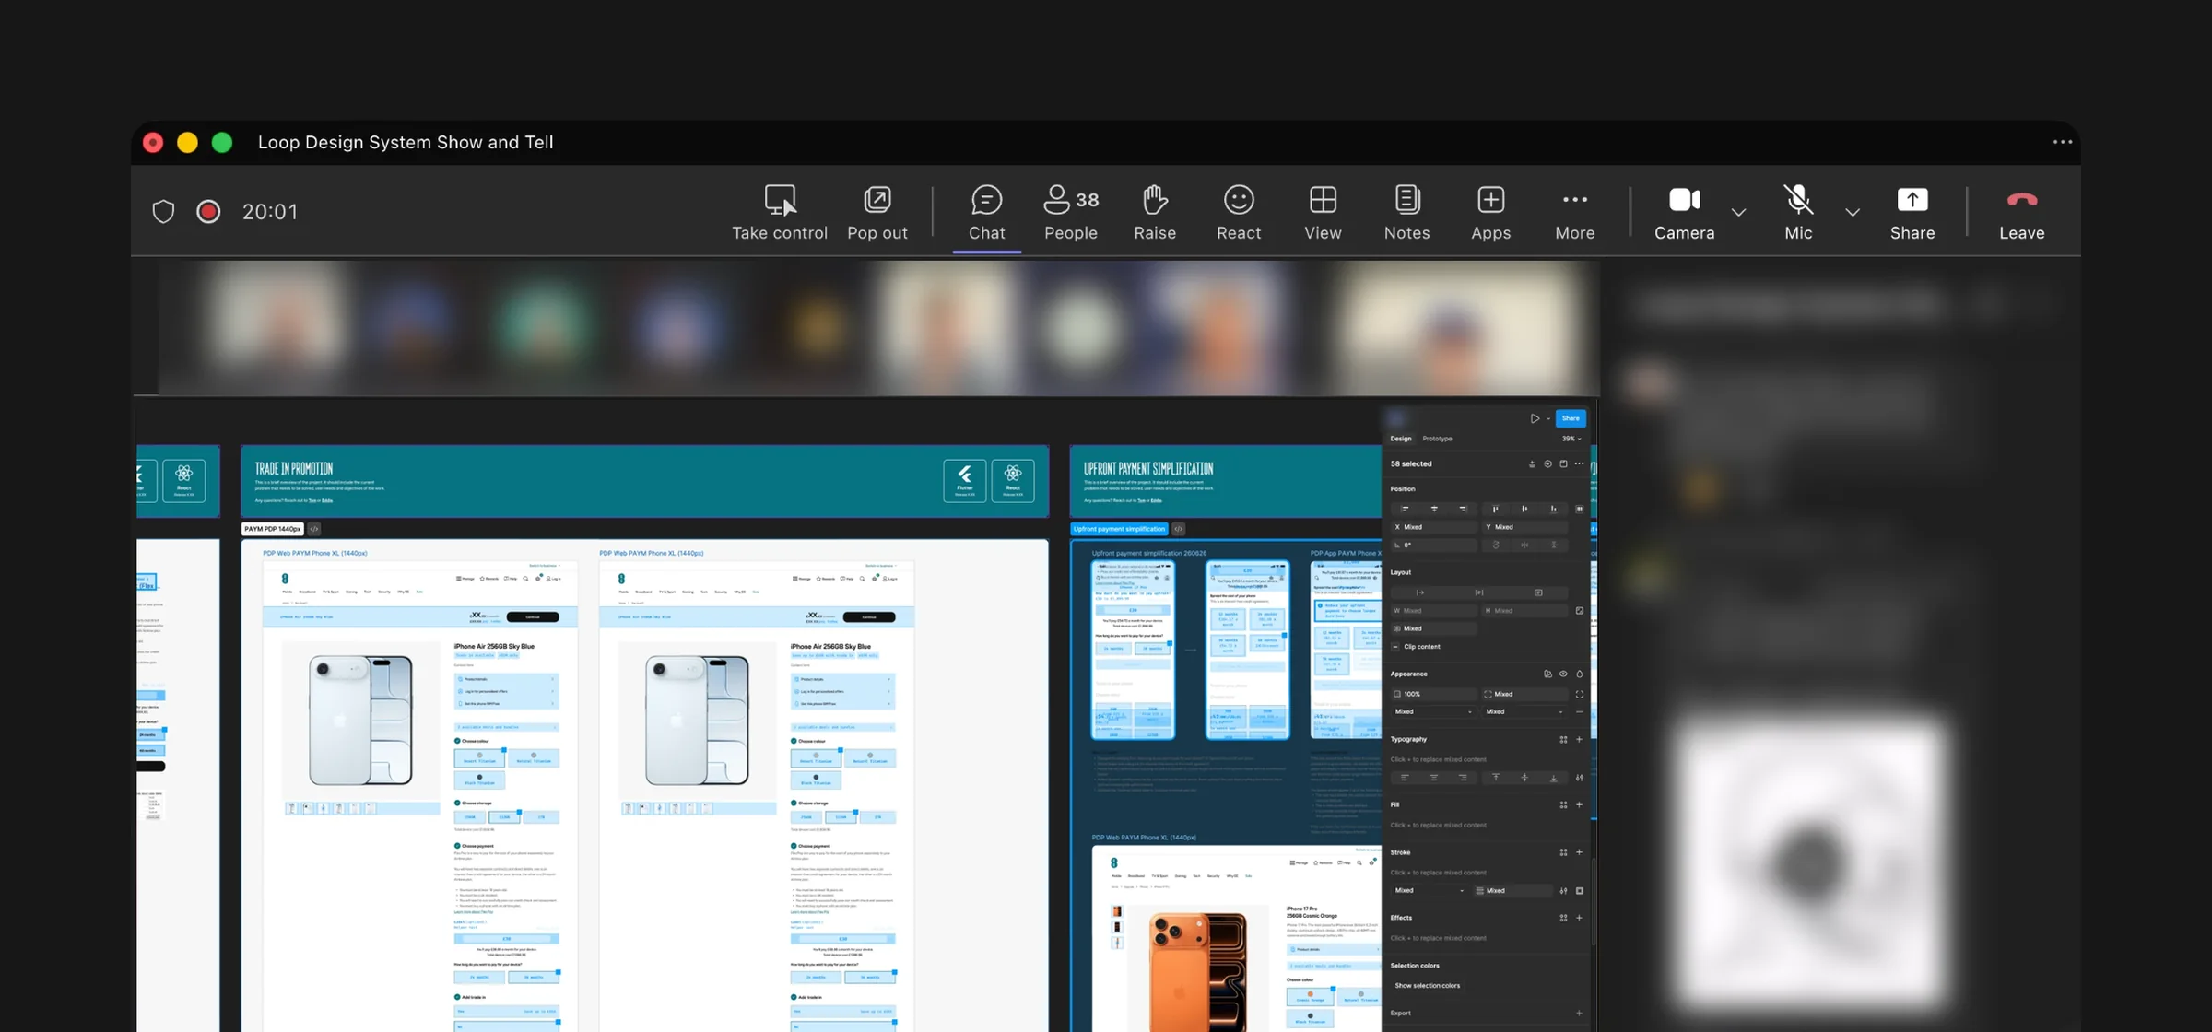Unmute the Mic

click(x=1798, y=213)
